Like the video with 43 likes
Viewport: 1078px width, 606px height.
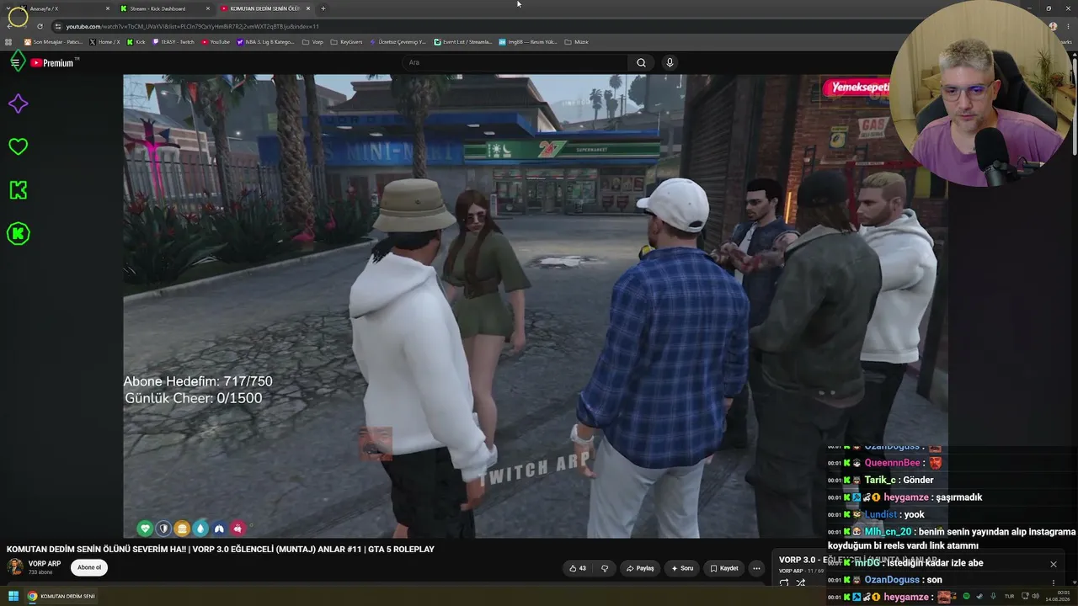point(578,568)
